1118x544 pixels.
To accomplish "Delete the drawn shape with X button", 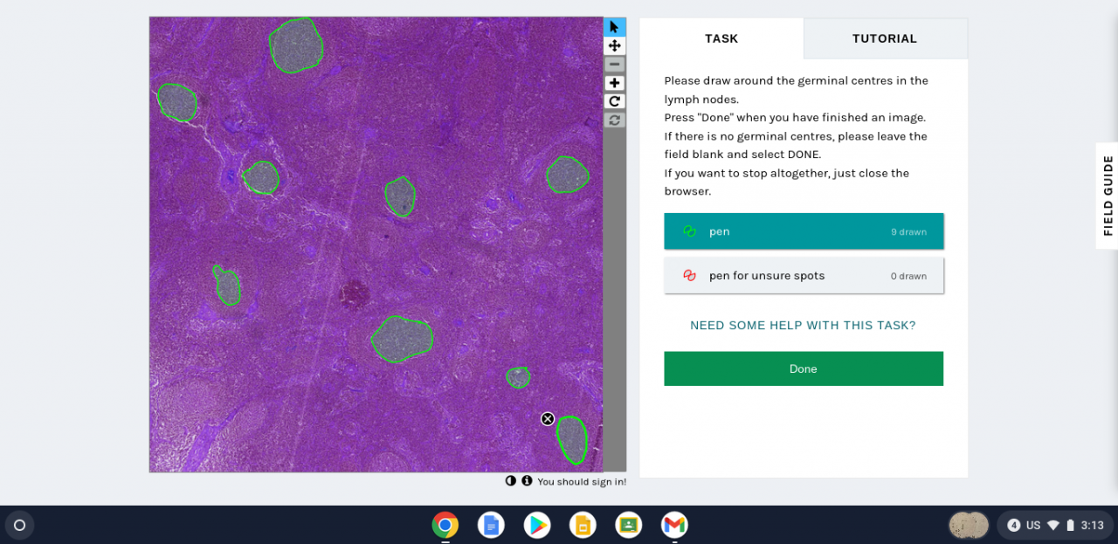I will pyautogui.click(x=548, y=419).
